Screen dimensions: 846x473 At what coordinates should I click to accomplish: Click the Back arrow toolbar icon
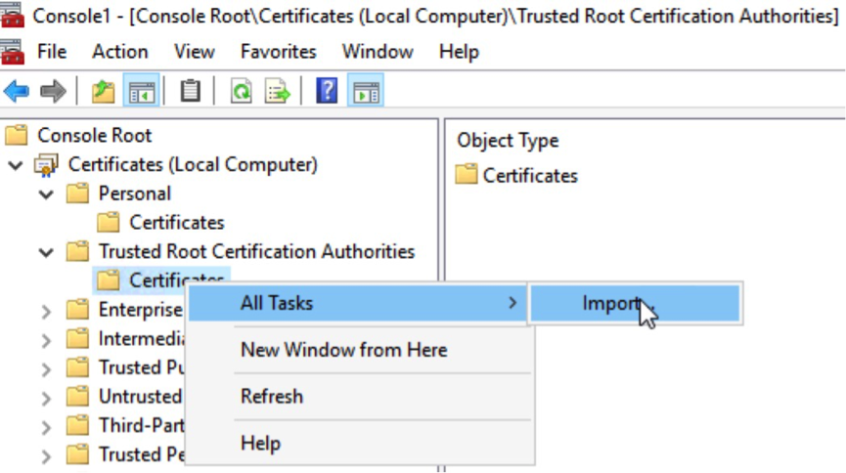[x=17, y=92]
